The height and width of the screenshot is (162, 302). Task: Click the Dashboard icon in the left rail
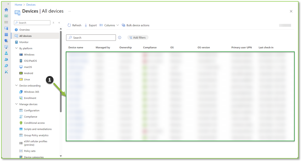pos(6,16)
